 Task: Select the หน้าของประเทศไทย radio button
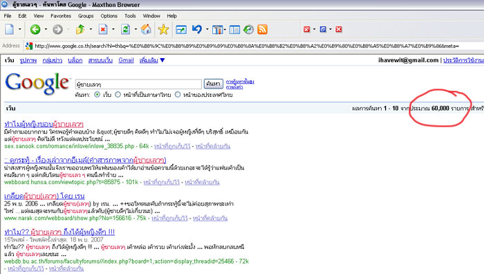178,95
